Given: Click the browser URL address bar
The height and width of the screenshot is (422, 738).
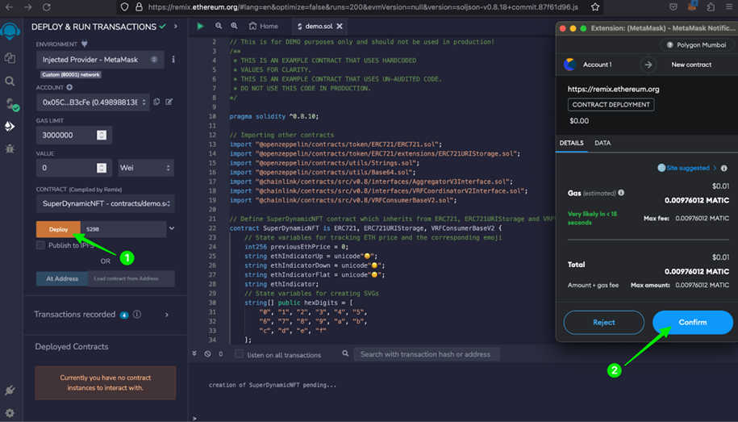Looking at the screenshot, I should coord(362,7).
